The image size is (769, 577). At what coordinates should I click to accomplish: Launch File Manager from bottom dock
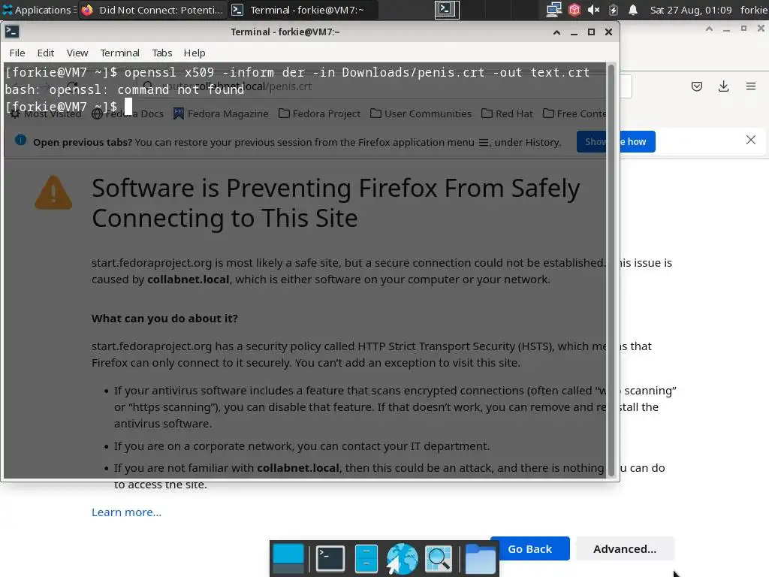[366, 559]
